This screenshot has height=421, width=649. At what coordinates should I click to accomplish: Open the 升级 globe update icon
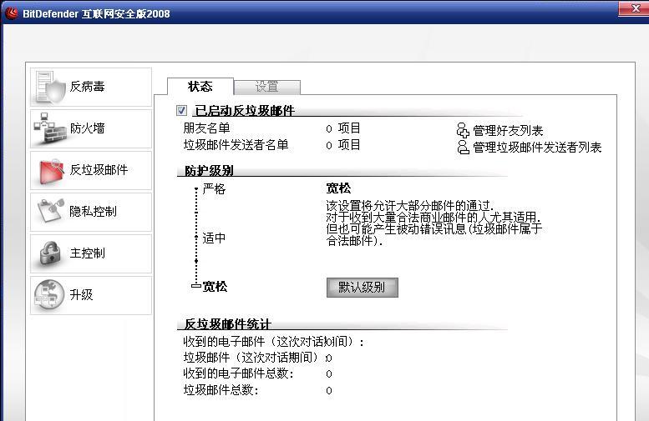pos(49,294)
